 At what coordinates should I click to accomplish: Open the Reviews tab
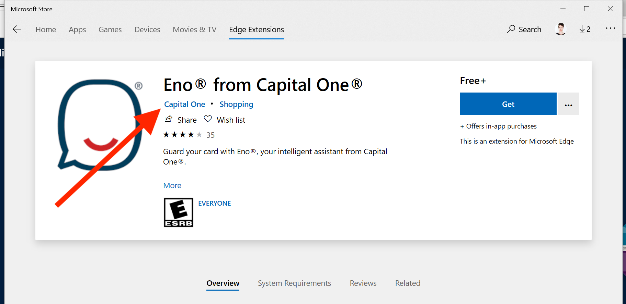pyautogui.click(x=363, y=283)
